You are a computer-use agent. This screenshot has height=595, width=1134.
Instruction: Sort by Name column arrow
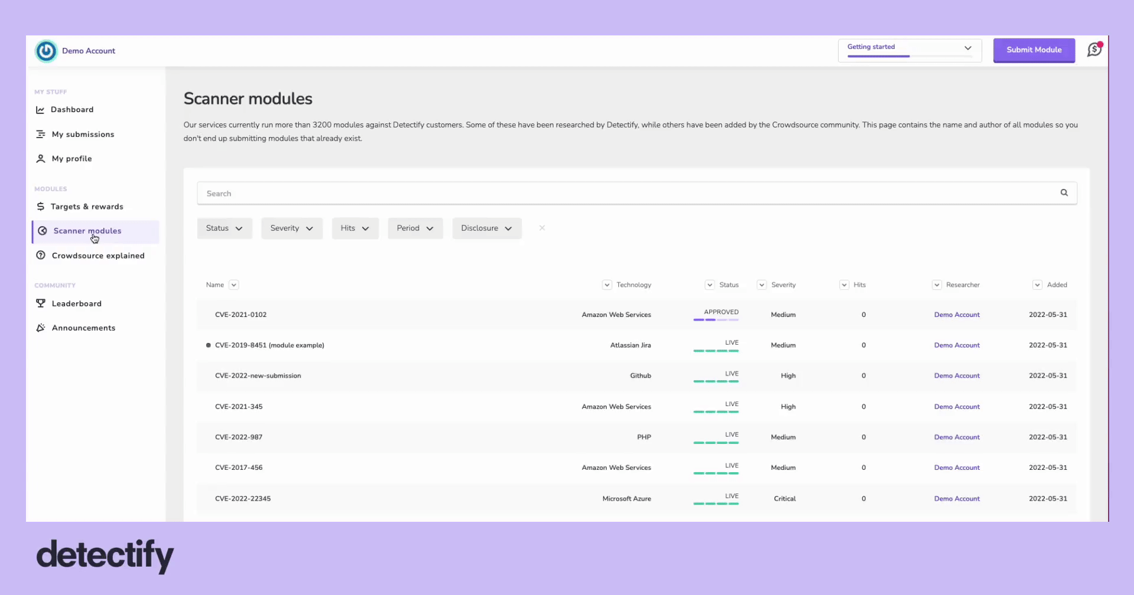234,285
